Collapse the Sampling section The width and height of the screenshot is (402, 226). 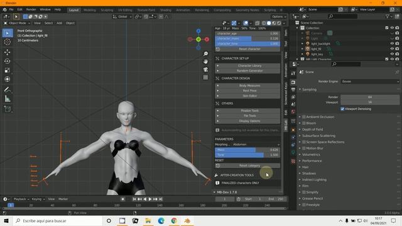pos(309,89)
